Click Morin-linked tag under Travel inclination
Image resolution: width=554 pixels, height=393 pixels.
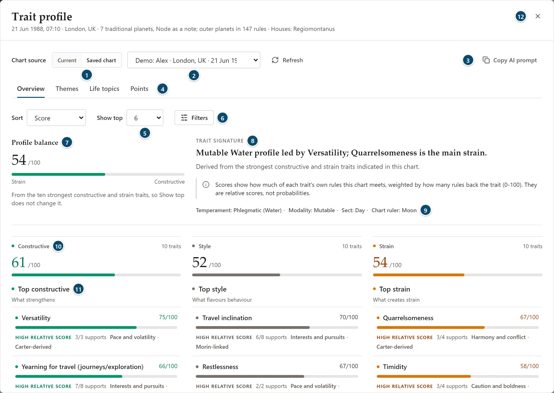click(212, 347)
